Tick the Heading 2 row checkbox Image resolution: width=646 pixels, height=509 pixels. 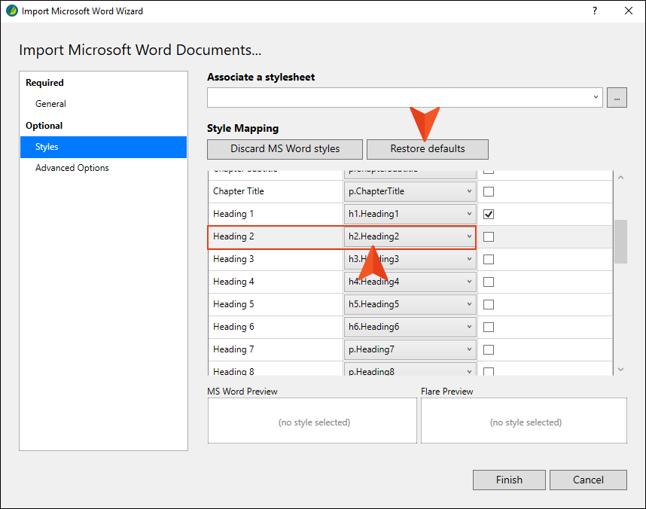[489, 237]
